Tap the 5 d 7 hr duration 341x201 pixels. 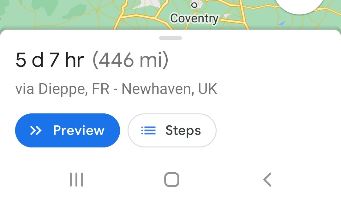(x=50, y=60)
